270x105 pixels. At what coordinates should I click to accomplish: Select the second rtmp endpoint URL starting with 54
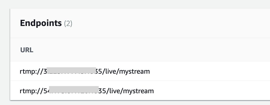87,91
